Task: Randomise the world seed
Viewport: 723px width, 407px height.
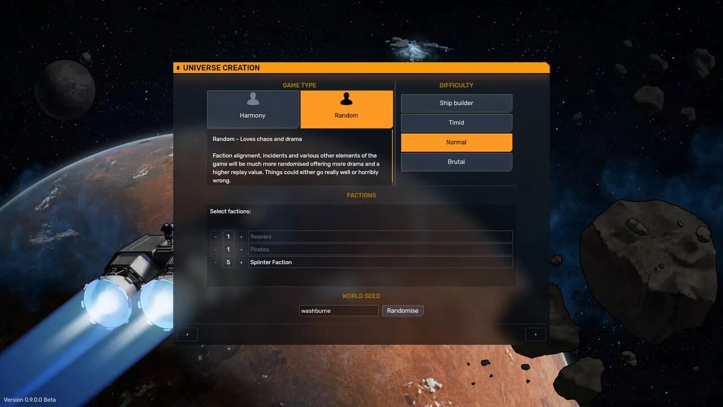Action: click(x=403, y=311)
